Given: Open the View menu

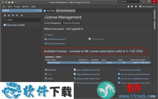Looking at the screenshot, I should [10, 7].
